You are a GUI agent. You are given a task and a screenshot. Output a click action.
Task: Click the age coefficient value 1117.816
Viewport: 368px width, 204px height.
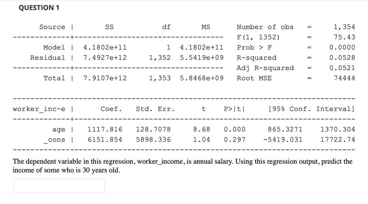105,129
